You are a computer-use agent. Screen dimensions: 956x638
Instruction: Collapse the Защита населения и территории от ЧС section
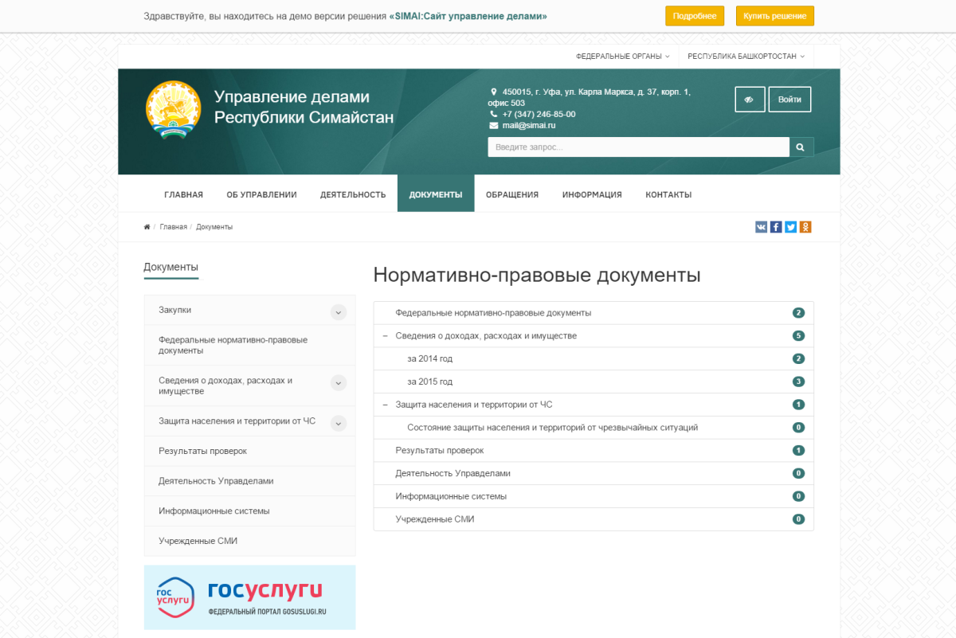point(386,404)
